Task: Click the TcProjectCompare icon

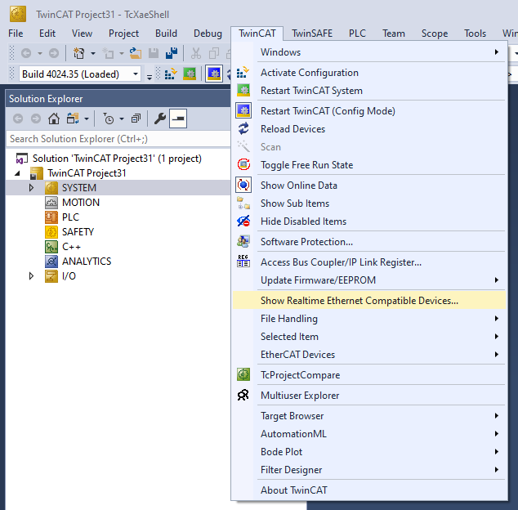Action: pyautogui.click(x=243, y=375)
